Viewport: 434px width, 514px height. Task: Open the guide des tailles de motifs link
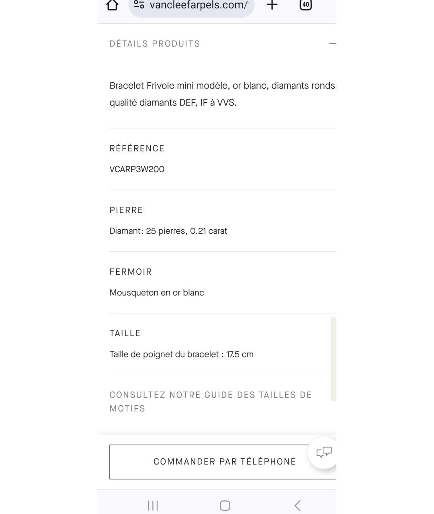click(x=211, y=402)
